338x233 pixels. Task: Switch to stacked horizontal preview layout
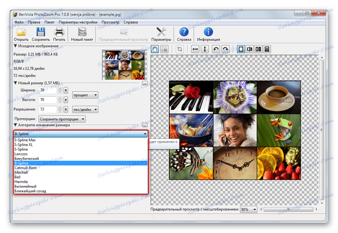[x=267, y=49]
